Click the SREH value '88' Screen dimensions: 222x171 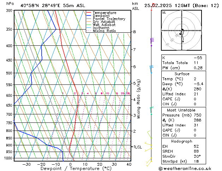(196, 151)
